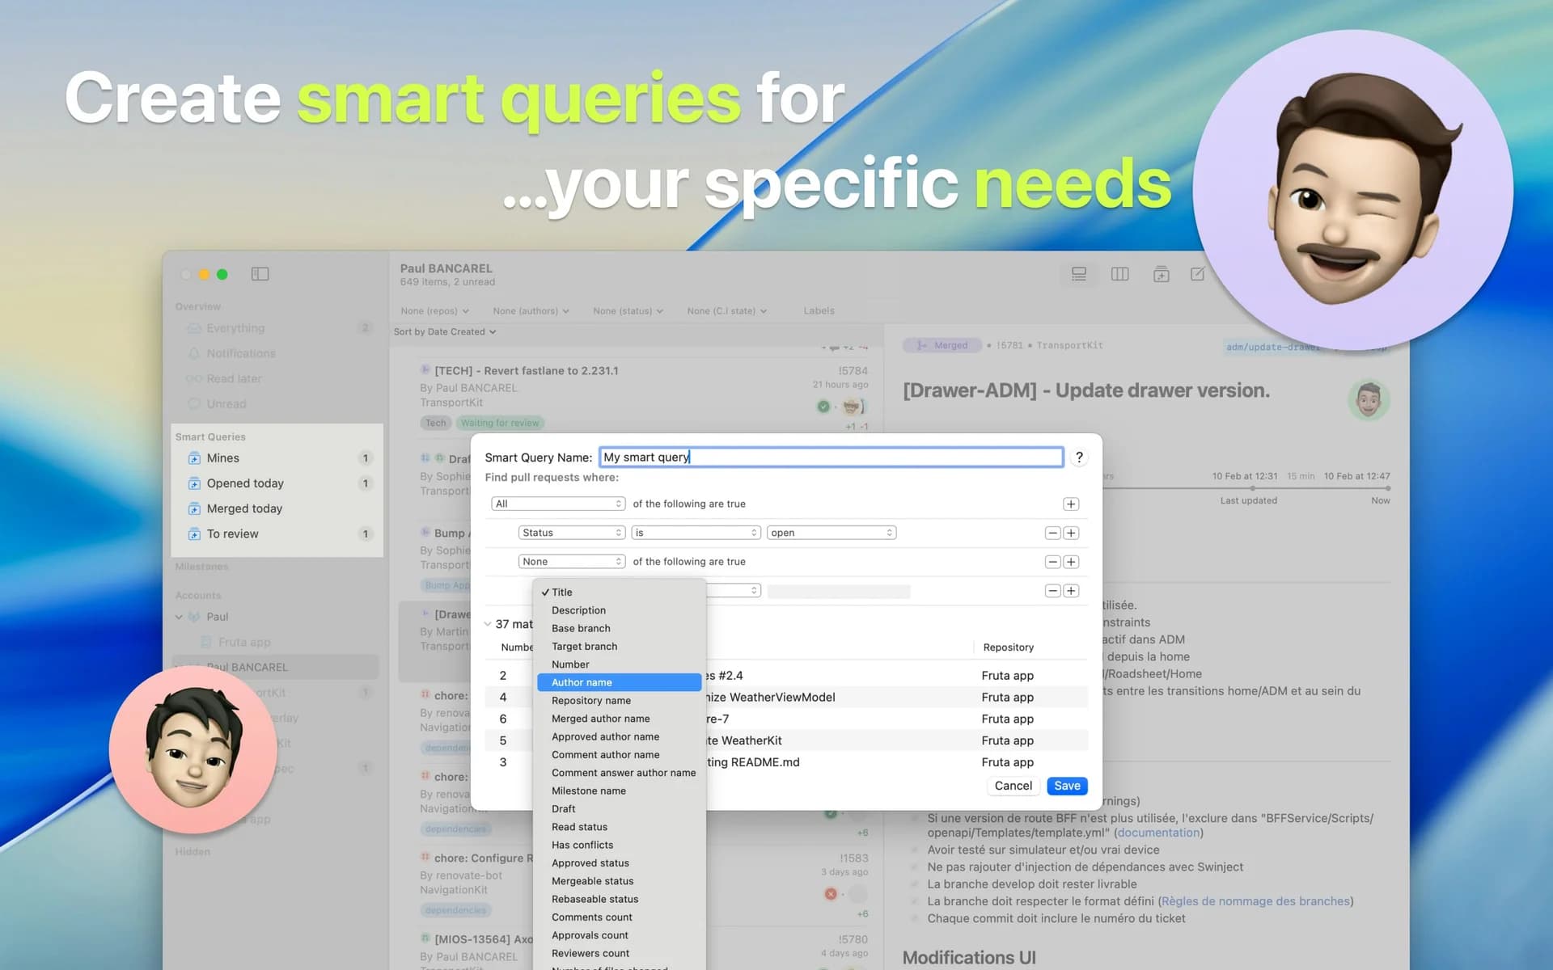Collapse the 37 matches disclosure chevron
Screen dimensions: 1553x970
click(488, 624)
